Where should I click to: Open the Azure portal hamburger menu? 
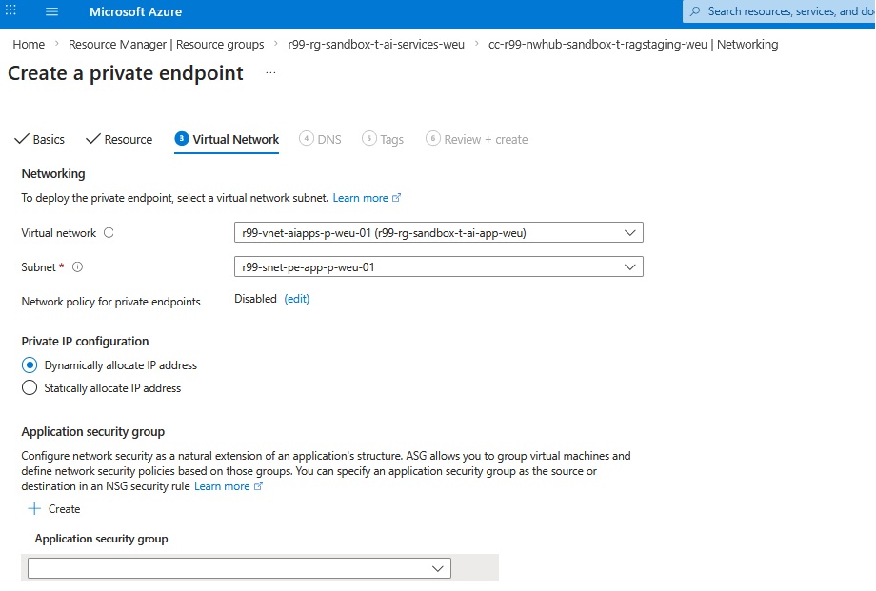[51, 12]
